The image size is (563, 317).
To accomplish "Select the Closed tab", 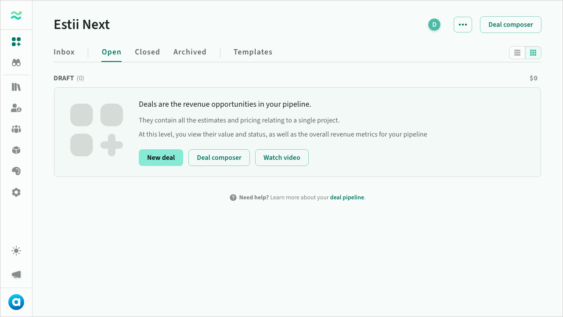I will click(147, 52).
